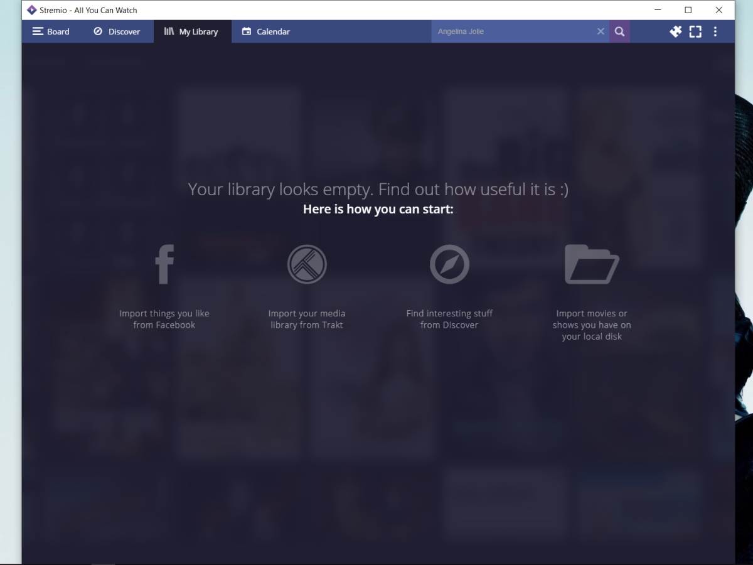Select "Import movies or shows" local disk text
The height and width of the screenshot is (565, 753).
[x=592, y=325]
